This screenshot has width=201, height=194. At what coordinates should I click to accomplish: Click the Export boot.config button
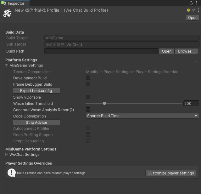[x=36, y=91]
